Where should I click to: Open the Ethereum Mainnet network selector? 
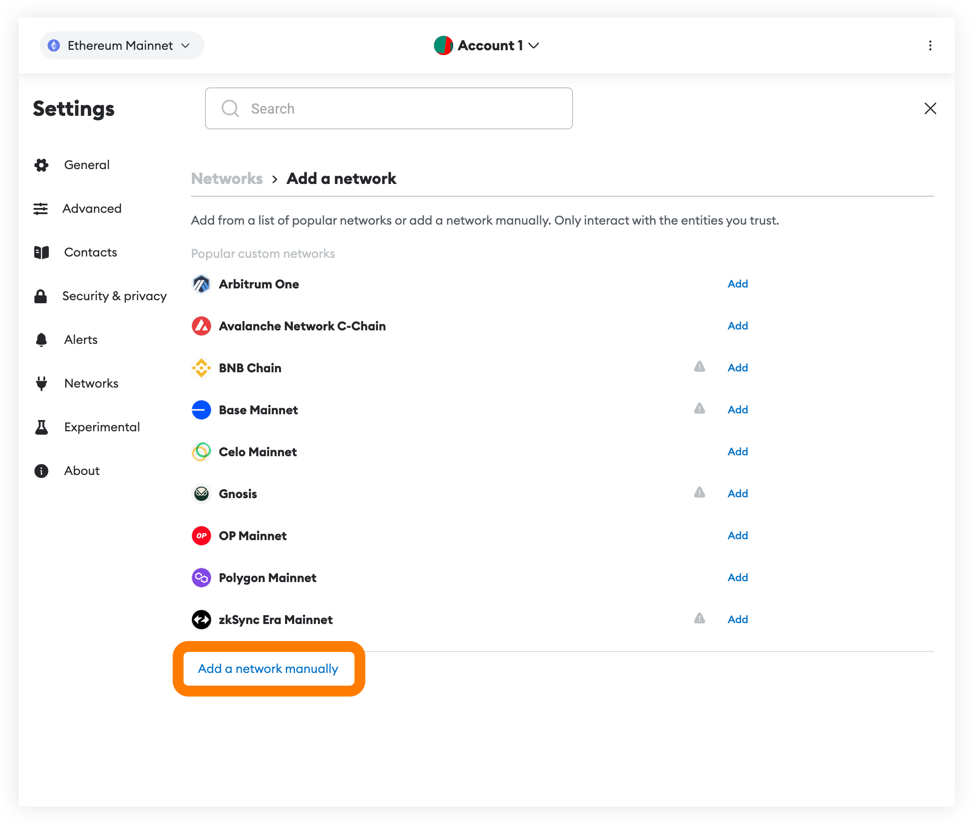(121, 45)
